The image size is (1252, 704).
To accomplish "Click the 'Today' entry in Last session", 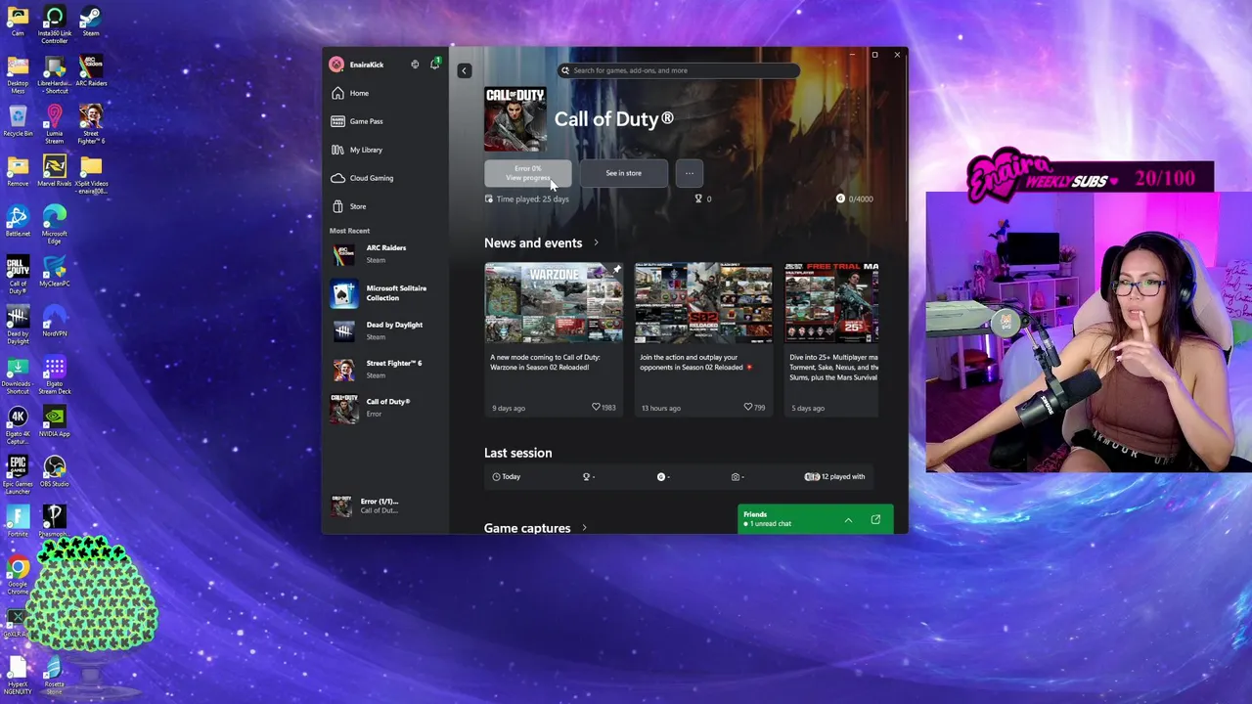I will coord(507,476).
